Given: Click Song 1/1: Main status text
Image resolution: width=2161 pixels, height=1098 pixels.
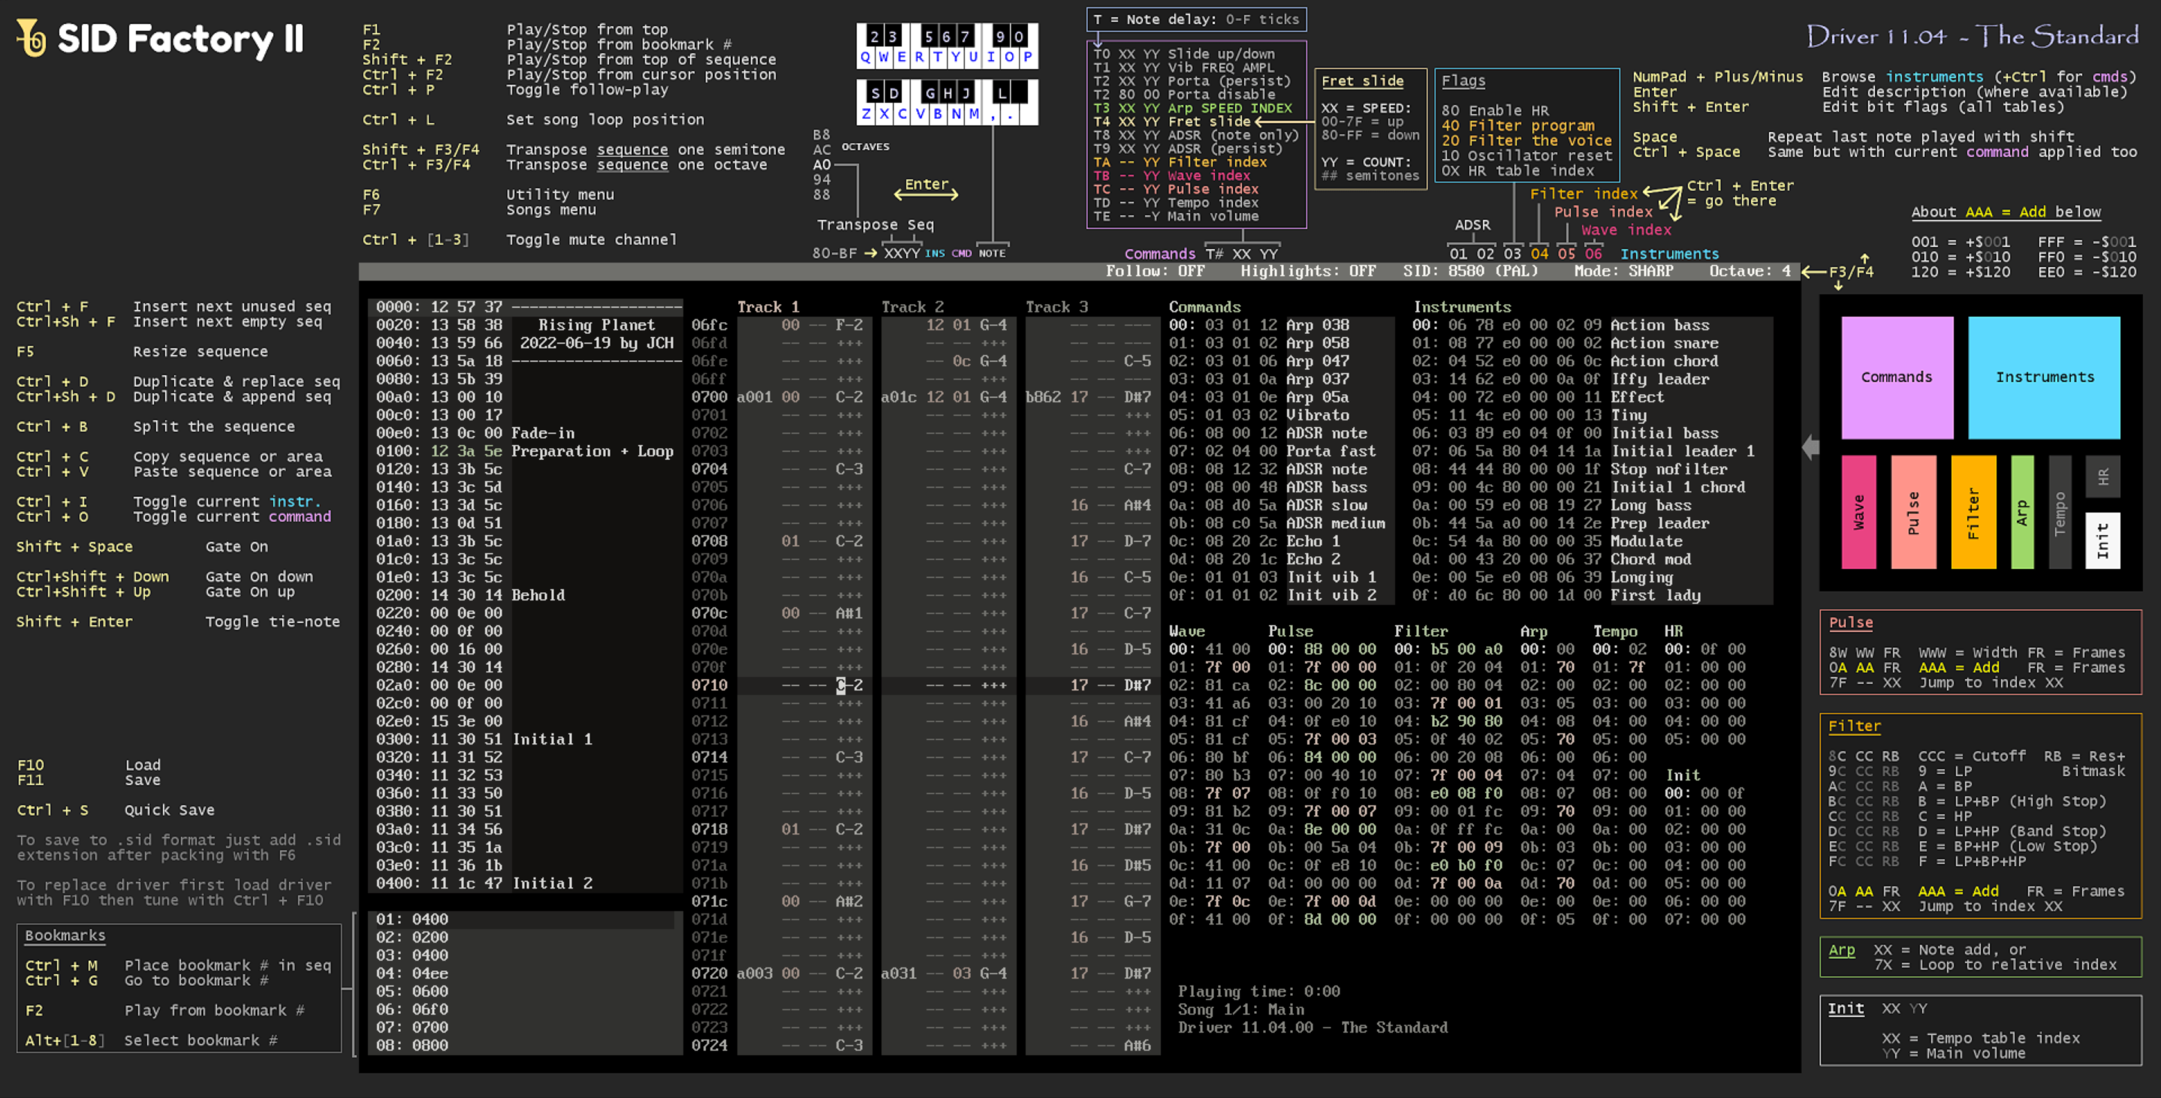Looking at the screenshot, I should [x=1240, y=1009].
